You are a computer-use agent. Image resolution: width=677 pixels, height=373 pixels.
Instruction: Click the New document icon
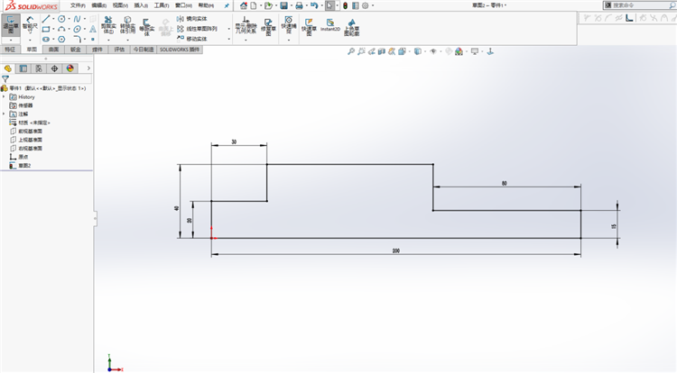(x=254, y=5)
